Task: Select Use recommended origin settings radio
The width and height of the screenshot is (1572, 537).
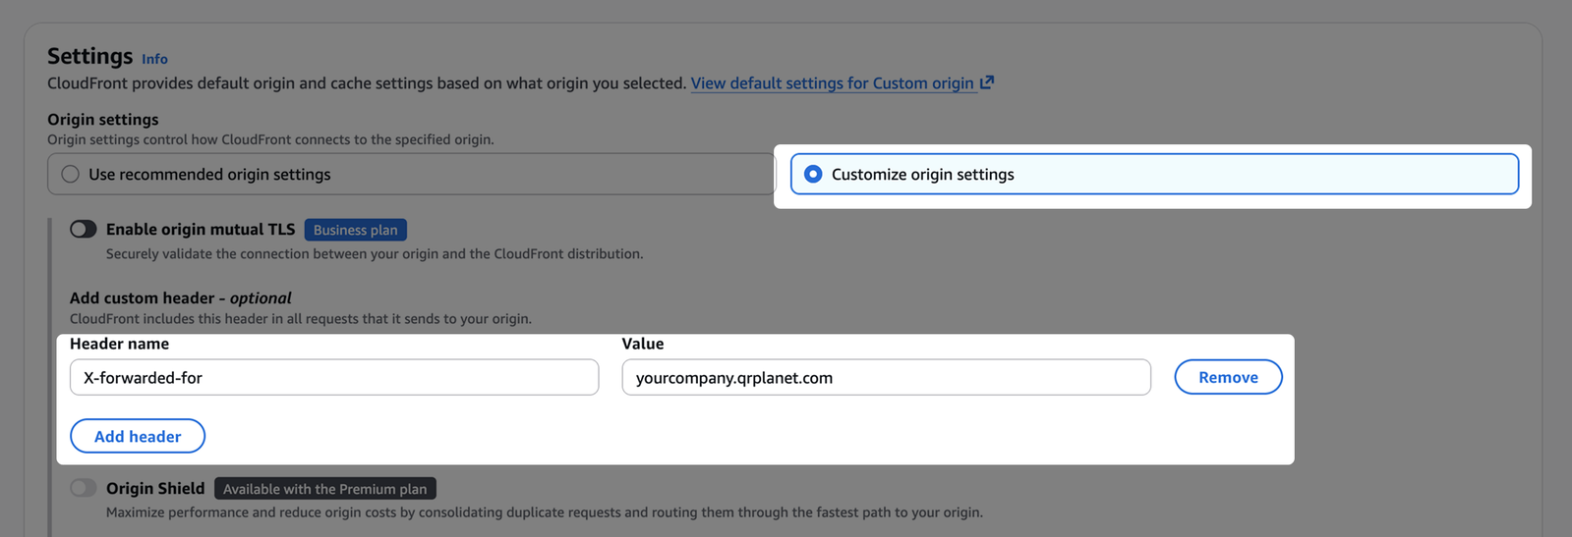Action: point(70,174)
